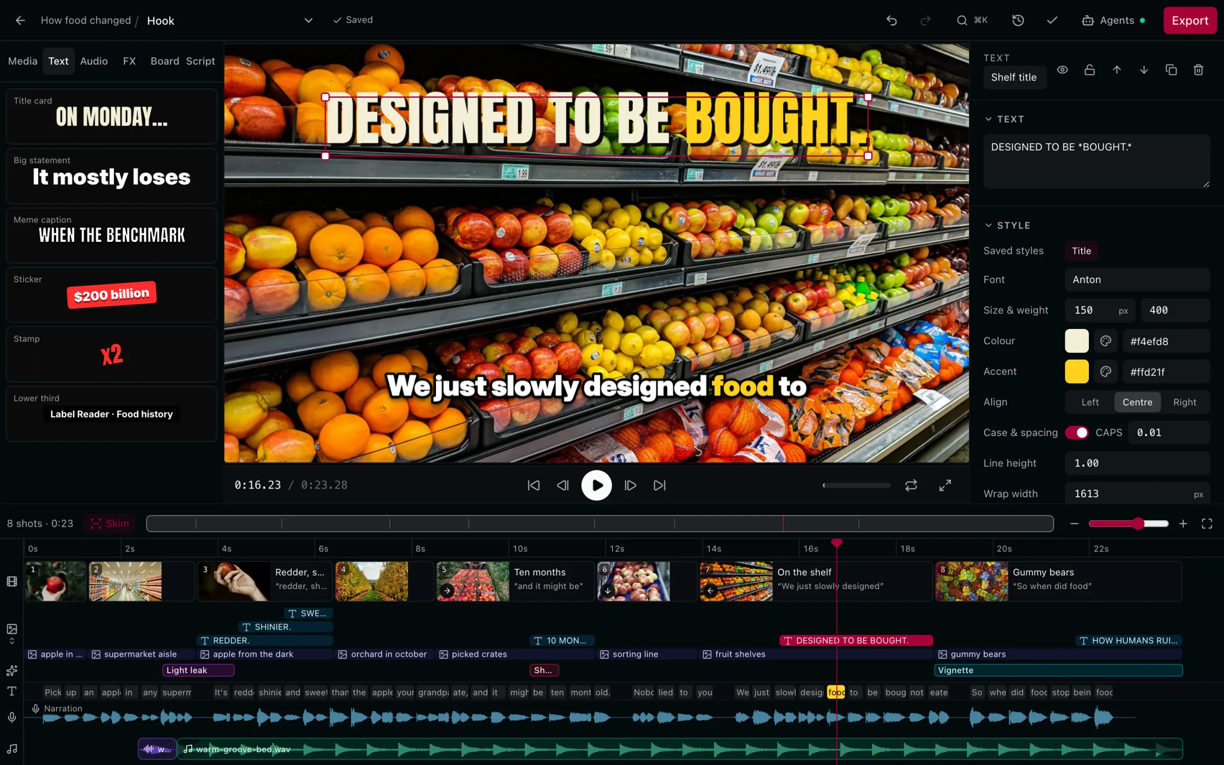Open the Agents panel
This screenshot has width=1224, height=765.
[1113, 20]
